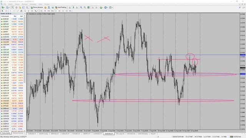Open the Indicators dropdown with green plus
Image resolution: width=246 pixels, height=138 pixels.
tap(101, 7)
